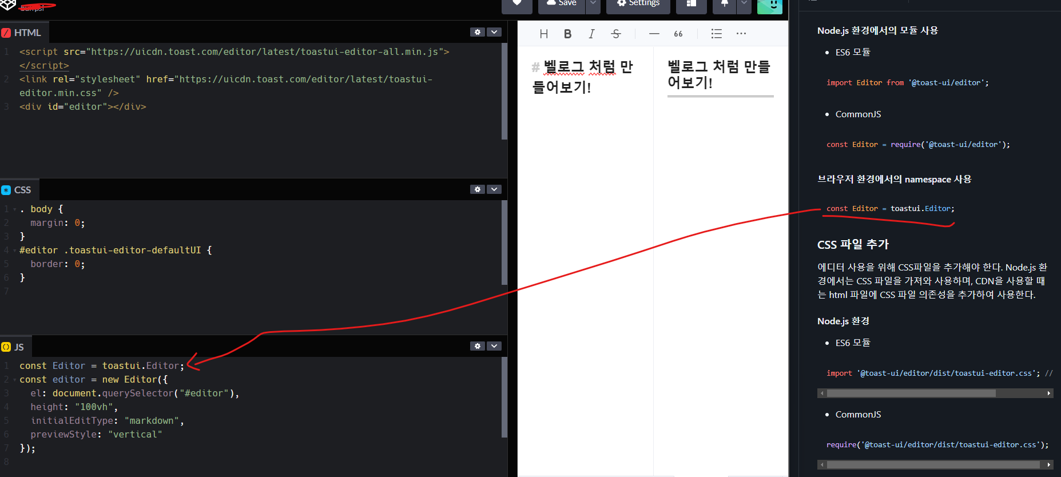Click the 'Node.js 환경' subheading
The height and width of the screenshot is (477, 1061).
(x=843, y=321)
